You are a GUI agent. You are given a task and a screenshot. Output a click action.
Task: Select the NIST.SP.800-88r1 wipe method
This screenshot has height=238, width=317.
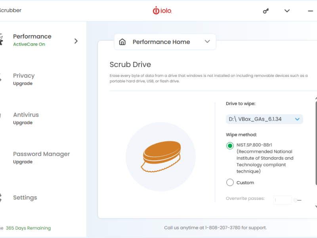pos(230,146)
